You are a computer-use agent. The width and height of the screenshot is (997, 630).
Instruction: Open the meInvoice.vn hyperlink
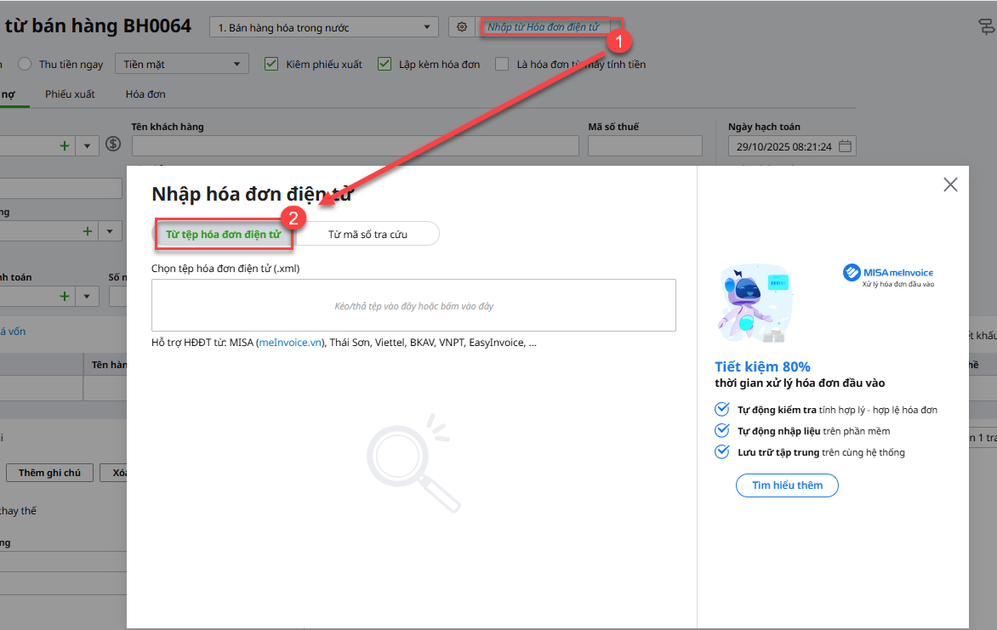[x=290, y=343]
